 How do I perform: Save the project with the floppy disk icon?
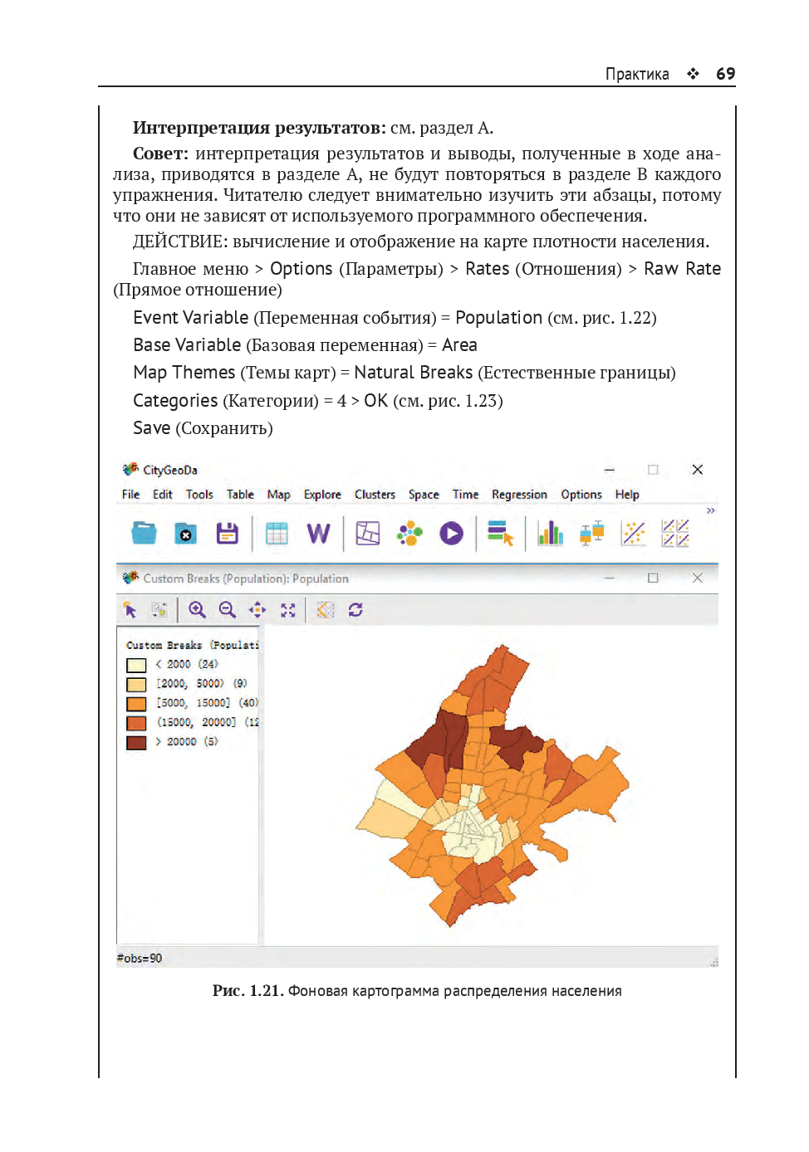pyautogui.click(x=227, y=534)
